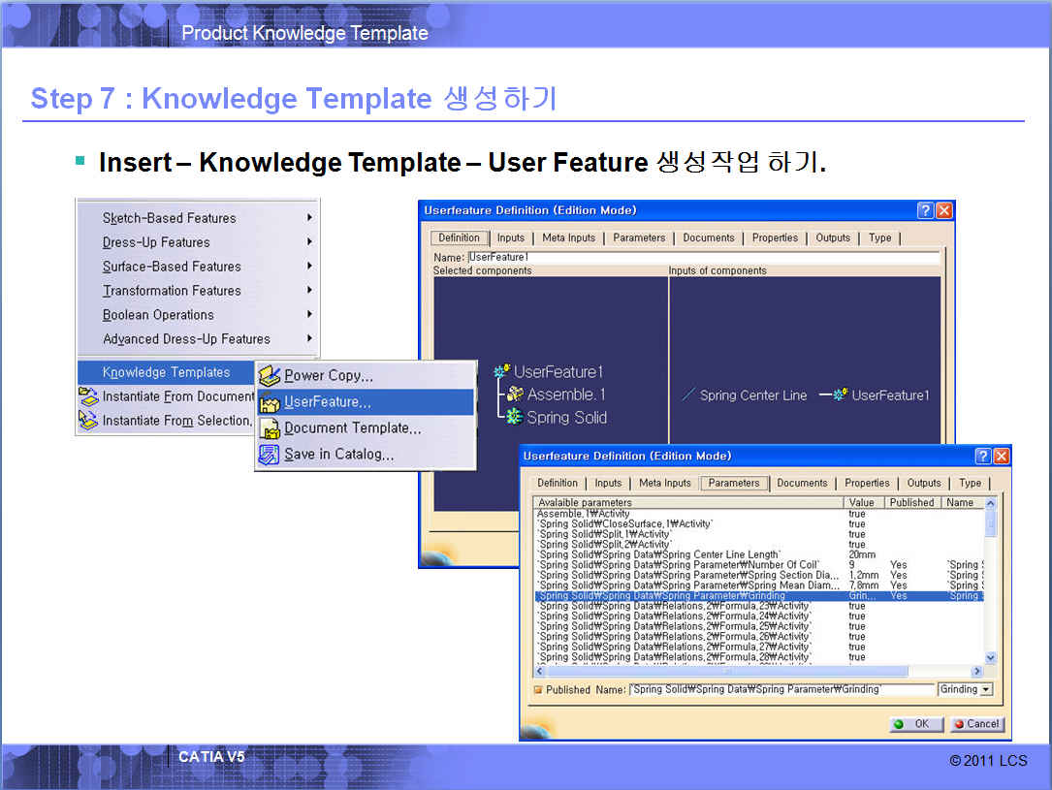Click the horizontal scrollbar of parameters list
1052x790 pixels.
[x=727, y=671]
